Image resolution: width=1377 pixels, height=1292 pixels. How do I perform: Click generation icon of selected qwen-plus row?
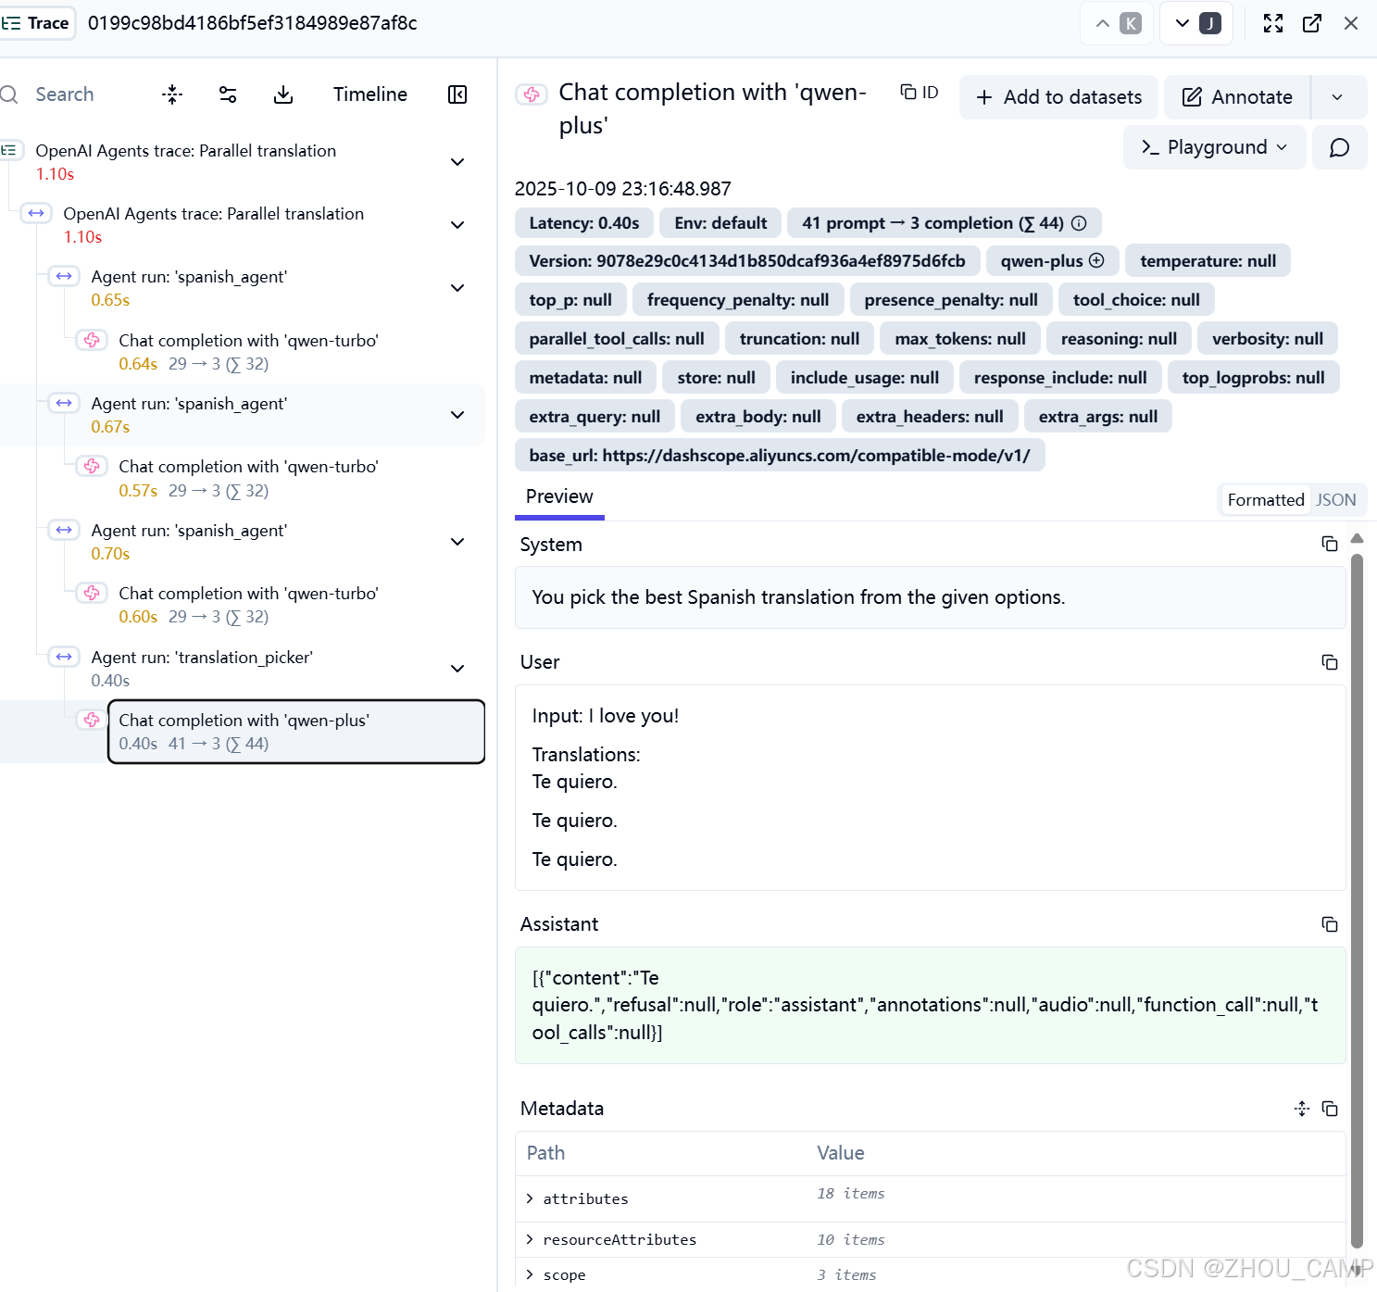(92, 721)
